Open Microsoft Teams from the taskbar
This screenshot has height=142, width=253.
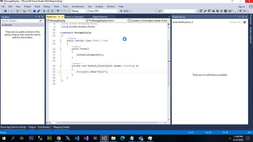141,138
